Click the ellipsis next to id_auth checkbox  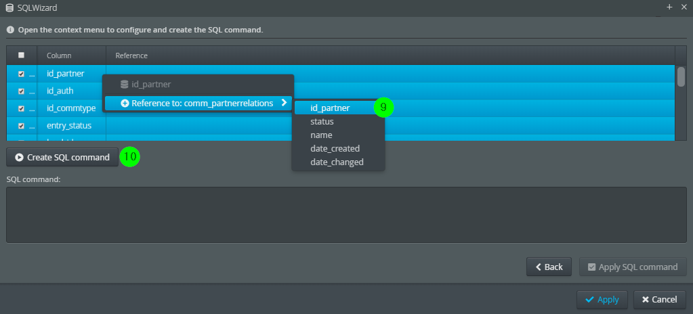pos(31,91)
